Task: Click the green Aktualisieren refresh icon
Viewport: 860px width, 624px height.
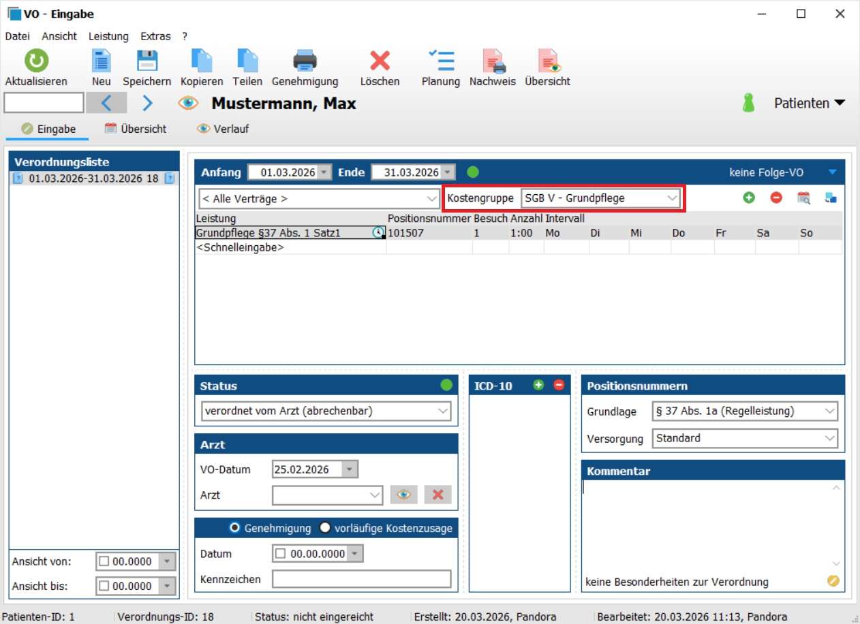Action: [36, 61]
